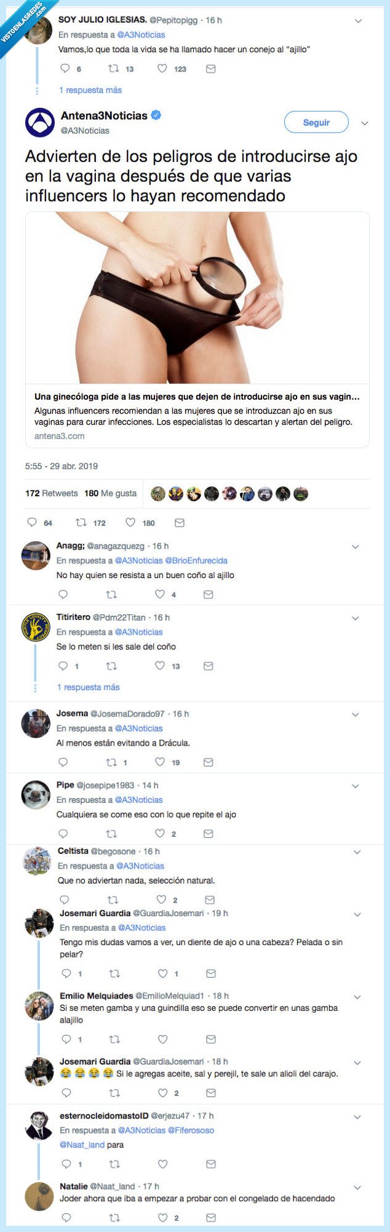Viewport: 390px width, 1232px height.
Task: Open options chevron on Emilio Melquiades' tweet
Action: point(357,997)
